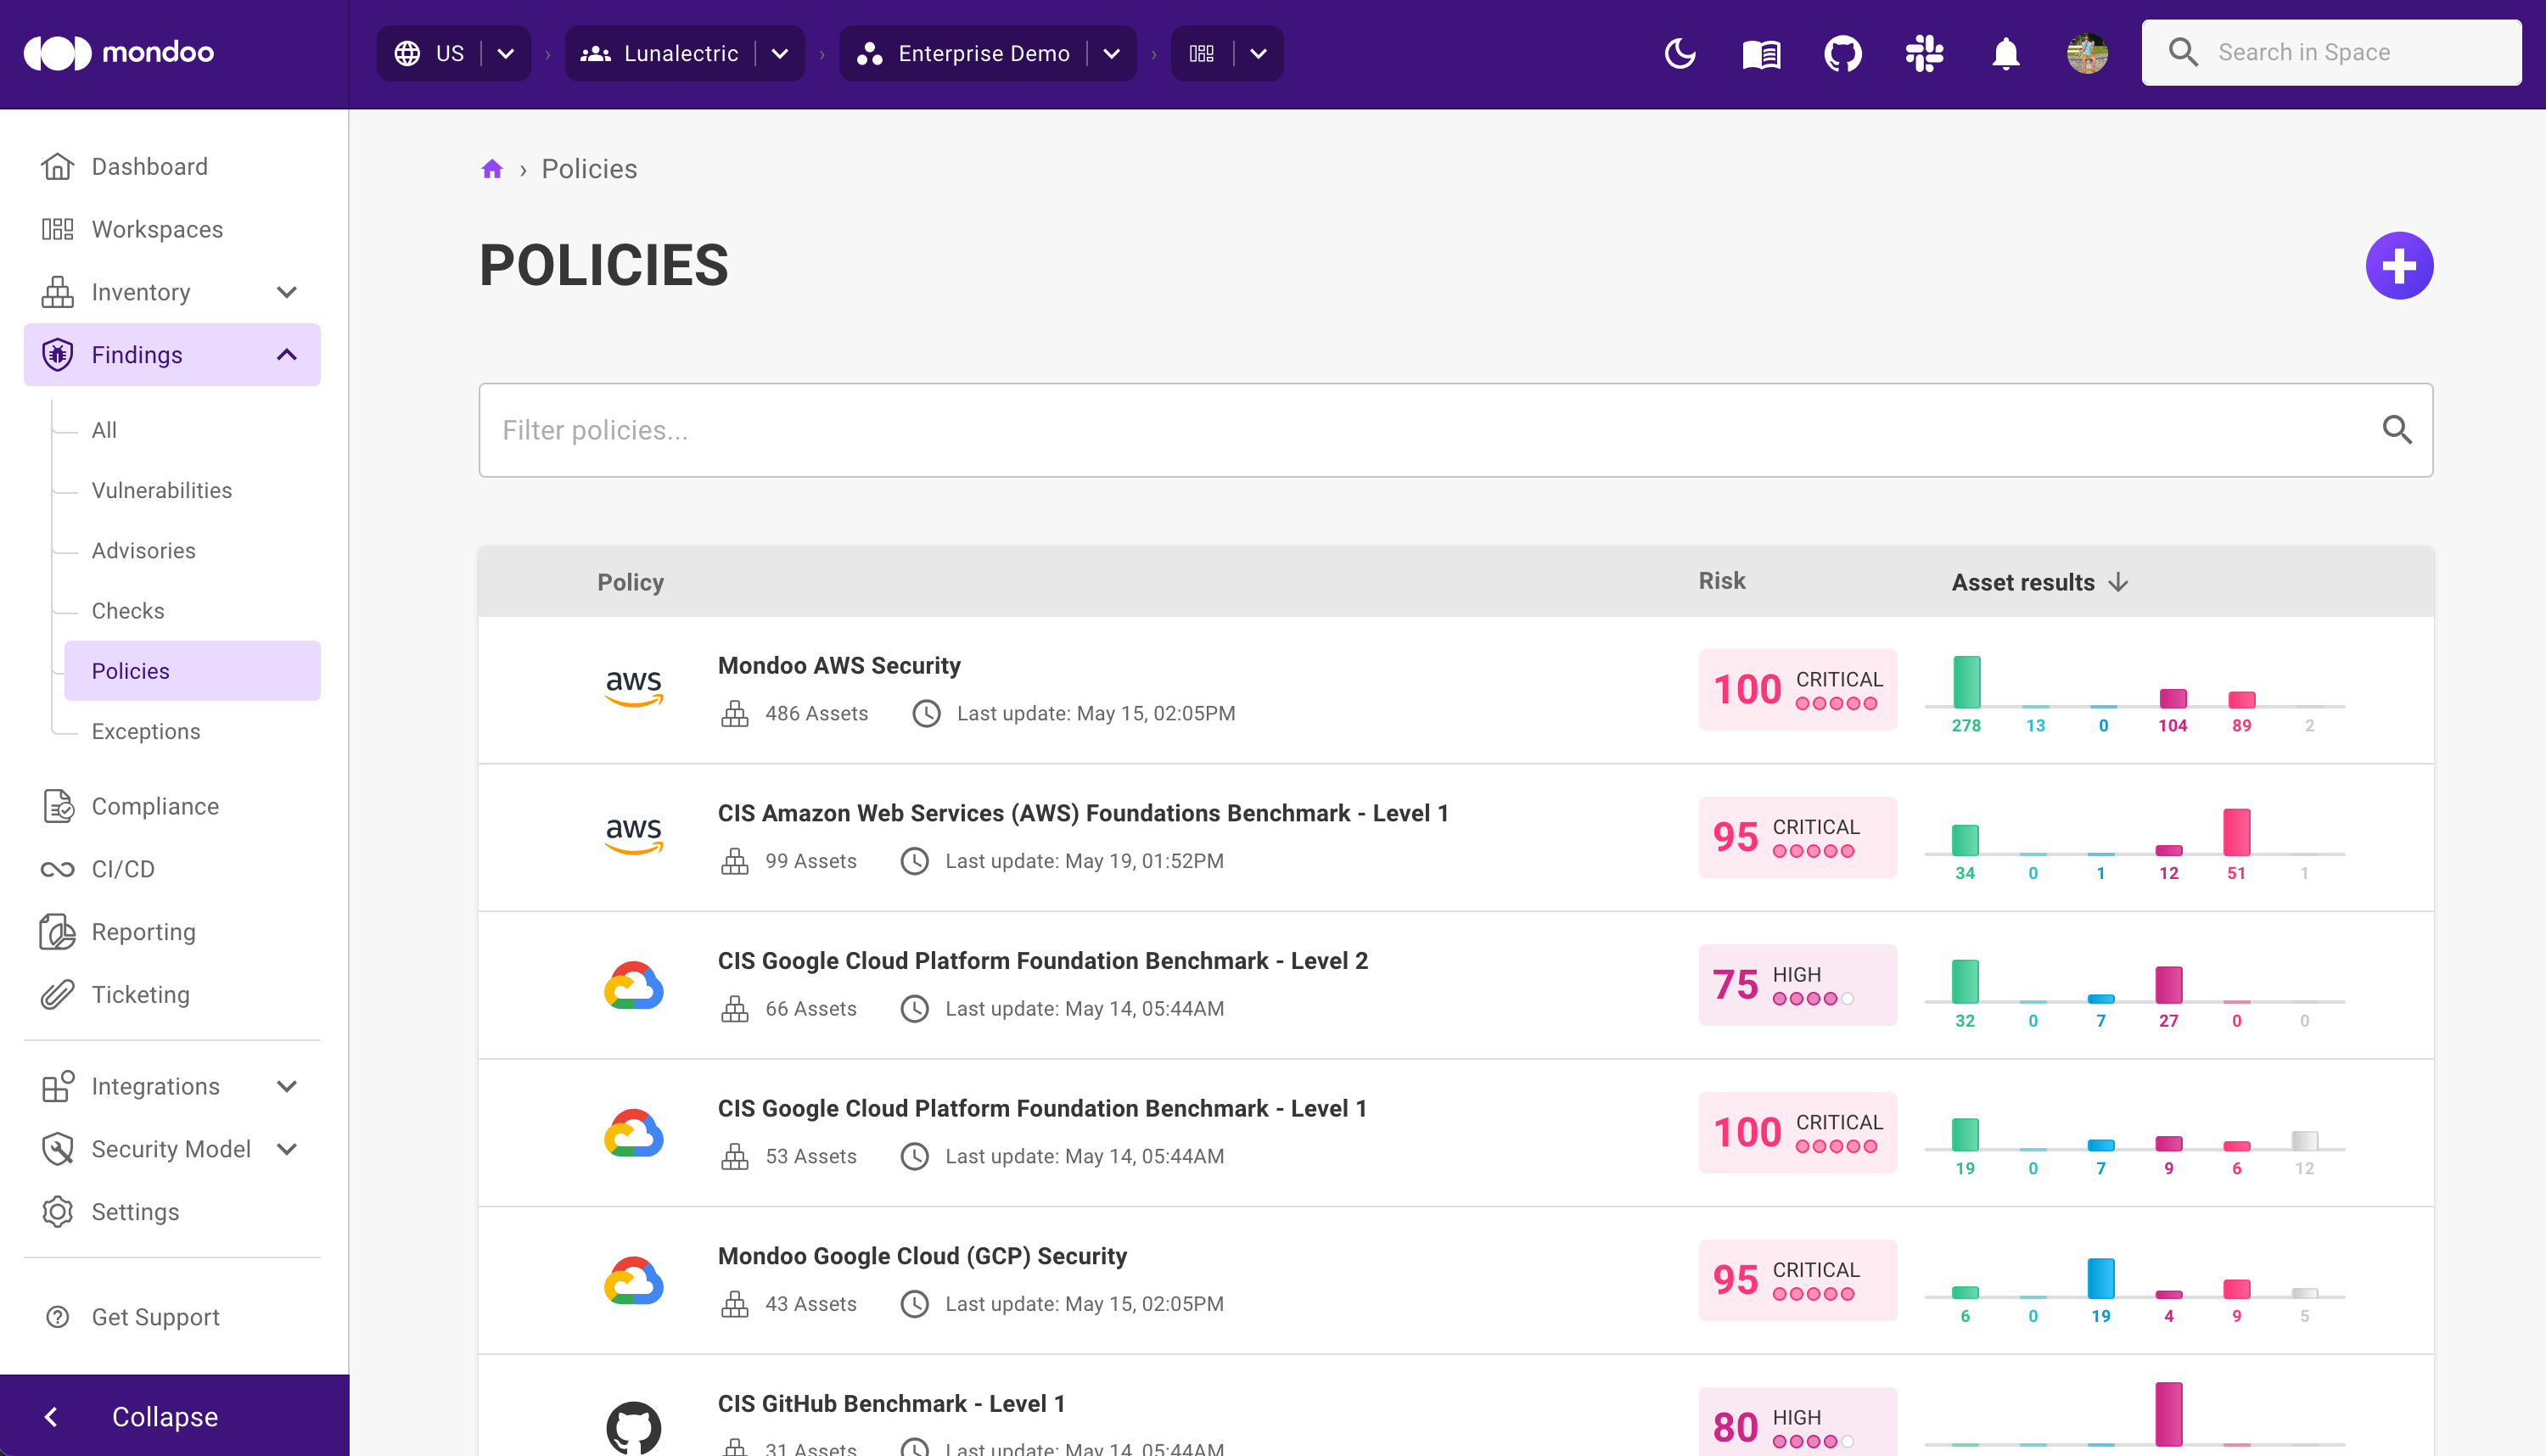This screenshot has width=2546, height=1456.
Task: Click the GitHub icon in header
Action: (1842, 53)
